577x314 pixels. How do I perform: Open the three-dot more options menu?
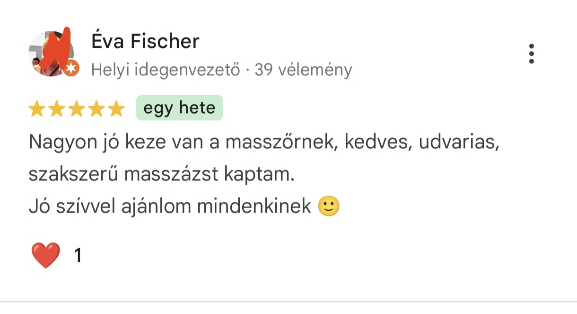(x=532, y=54)
